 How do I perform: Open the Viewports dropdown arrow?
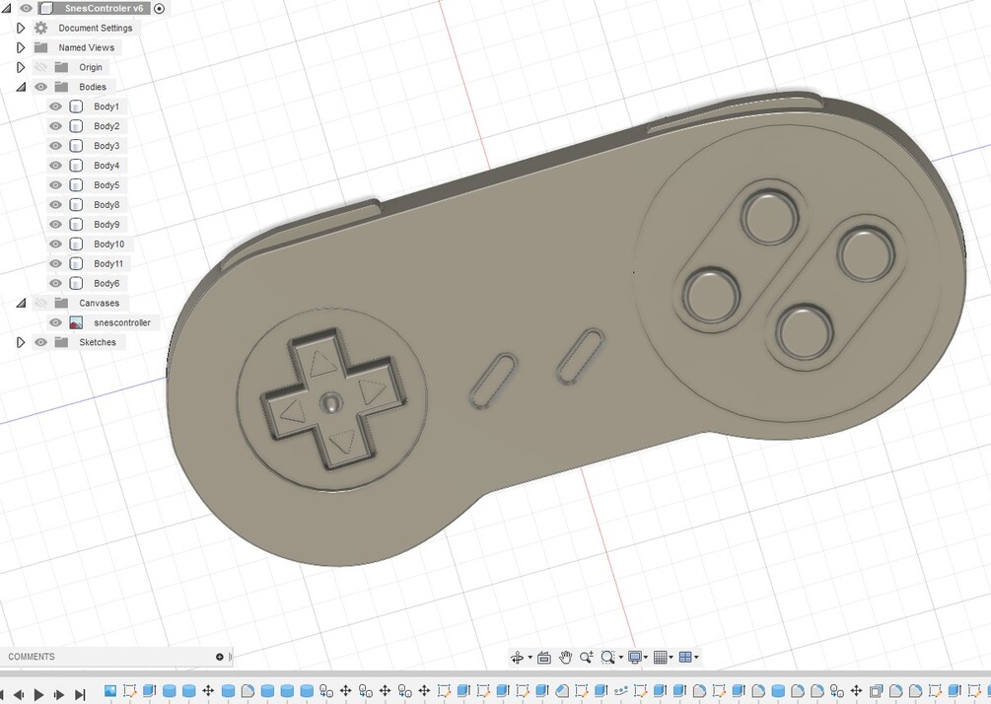(696, 658)
